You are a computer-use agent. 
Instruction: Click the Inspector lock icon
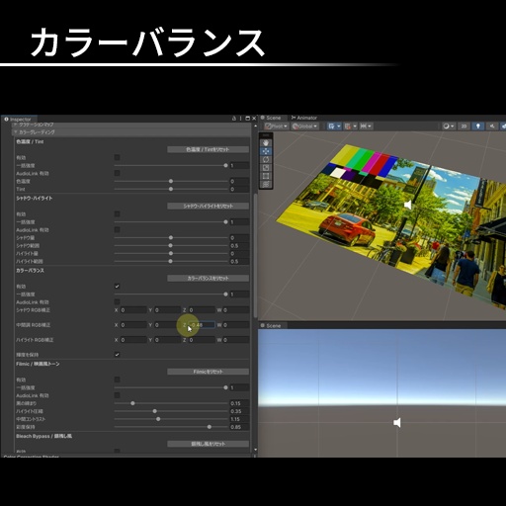pos(234,119)
